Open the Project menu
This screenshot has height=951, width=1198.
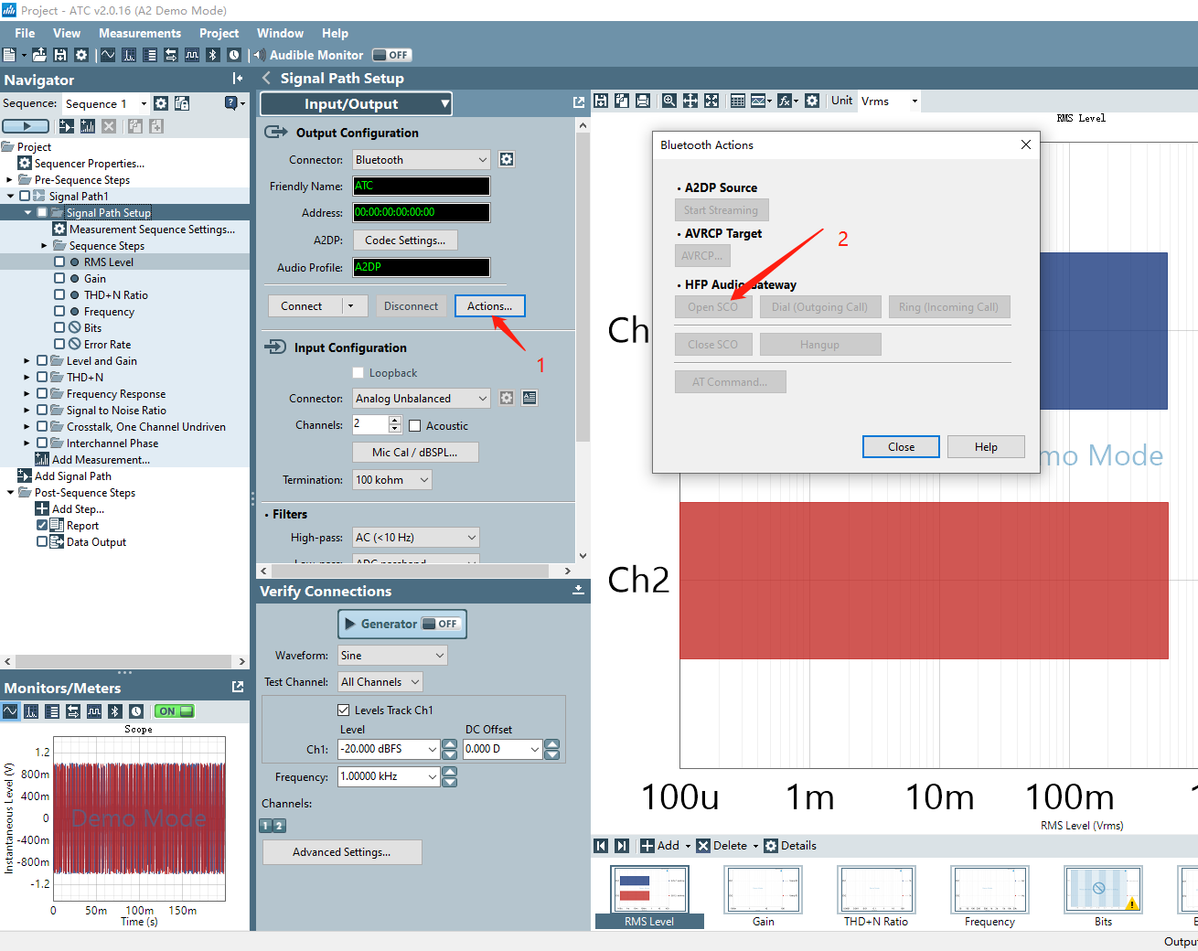click(219, 33)
